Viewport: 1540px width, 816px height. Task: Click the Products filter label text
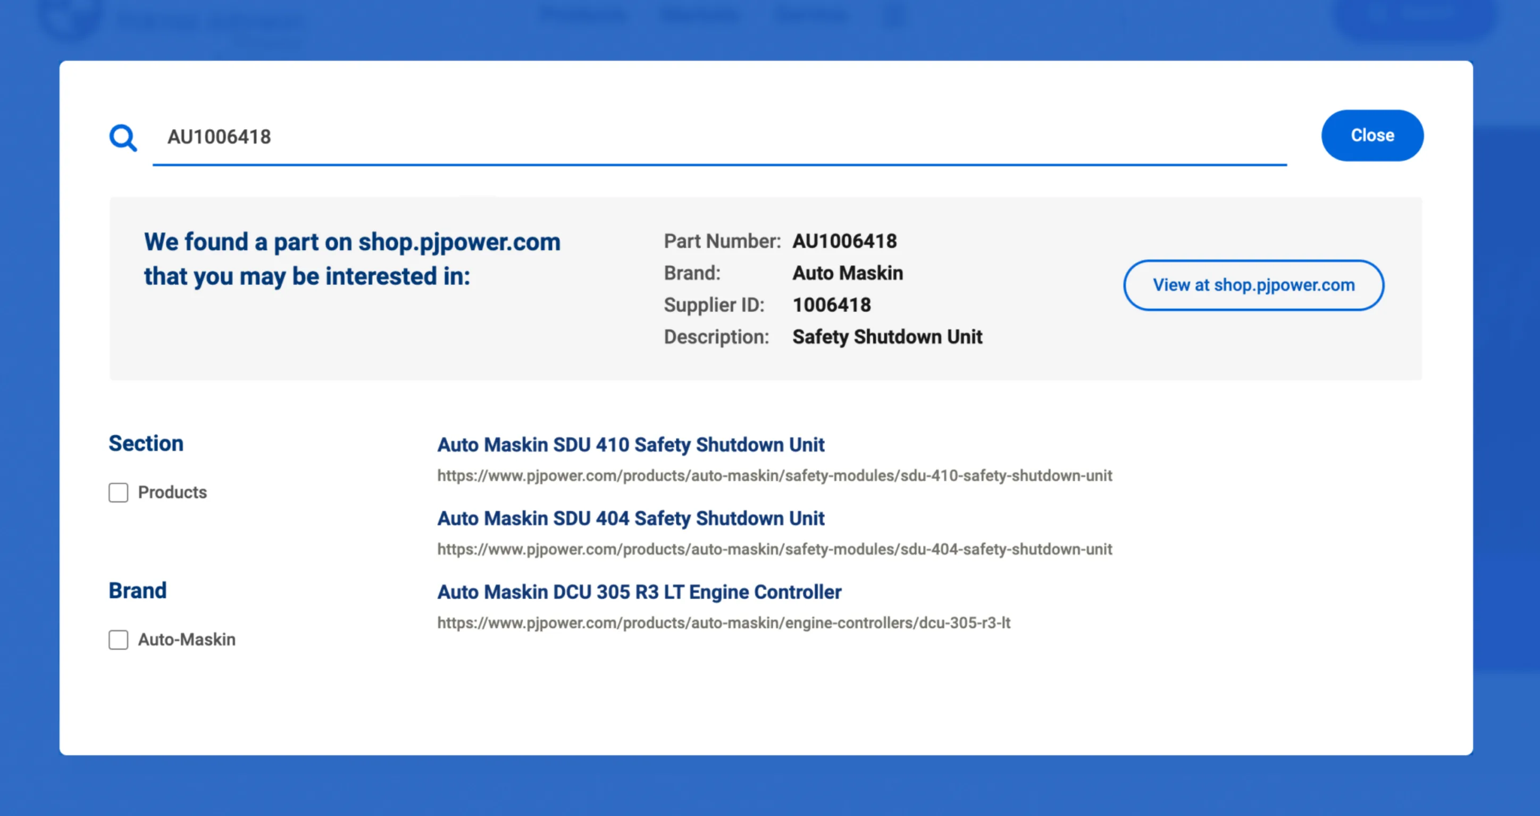point(172,492)
